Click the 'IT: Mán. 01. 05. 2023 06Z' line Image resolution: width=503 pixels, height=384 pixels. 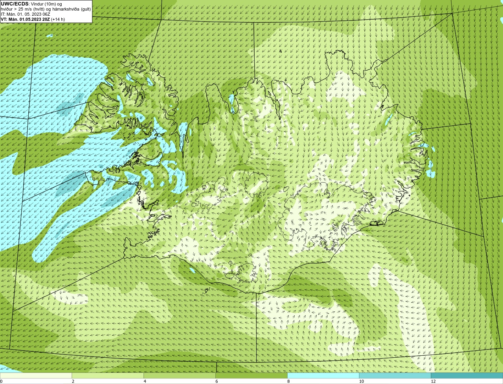coord(25,14)
